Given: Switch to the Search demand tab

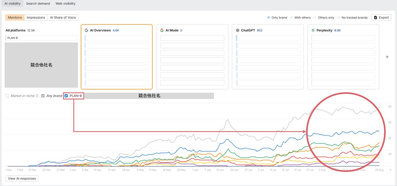Looking at the screenshot, I should coord(38,4).
